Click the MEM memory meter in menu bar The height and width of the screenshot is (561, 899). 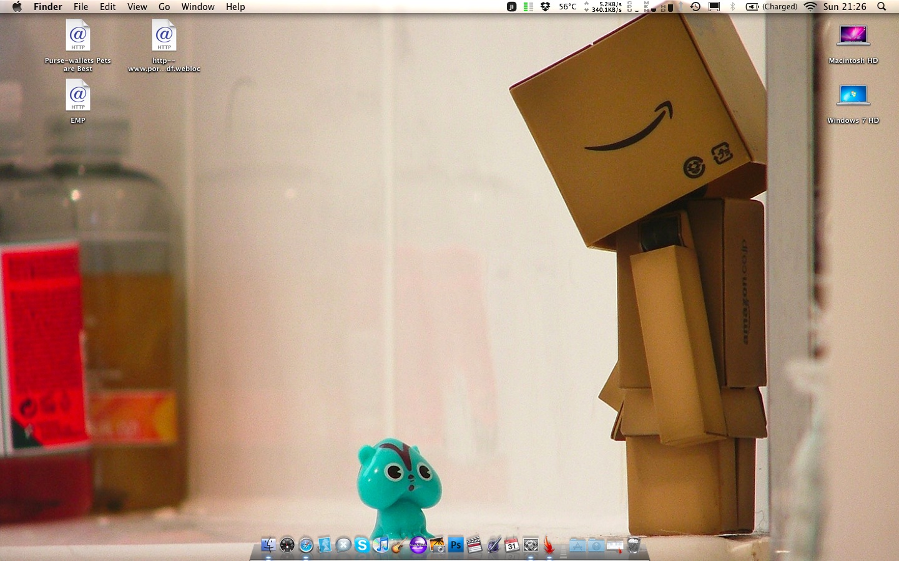[650, 6]
